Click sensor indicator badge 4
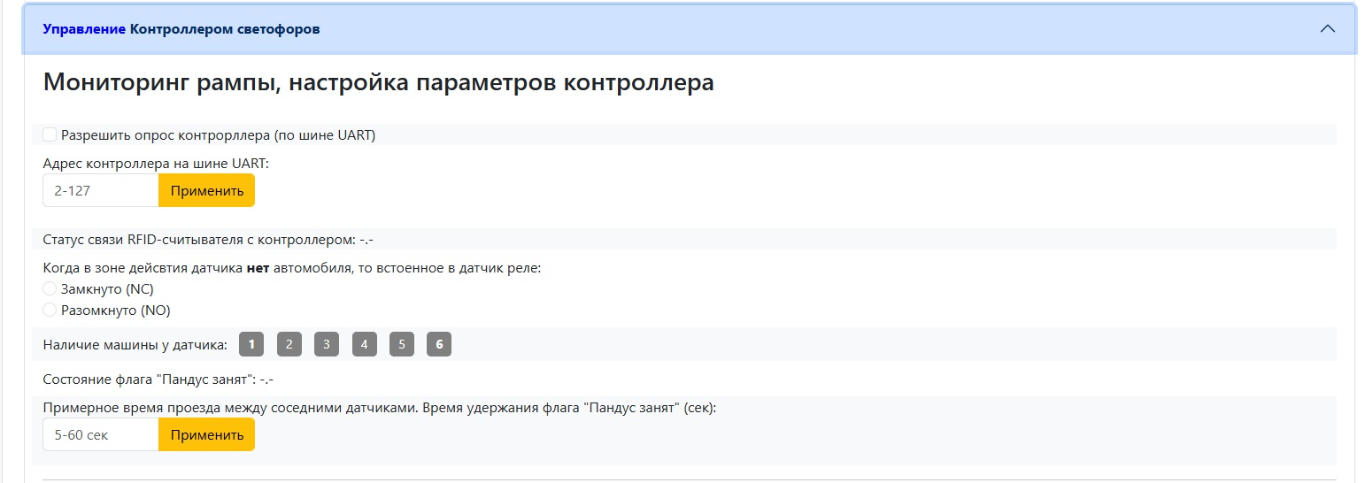The width and height of the screenshot is (1365, 483). [364, 344]
